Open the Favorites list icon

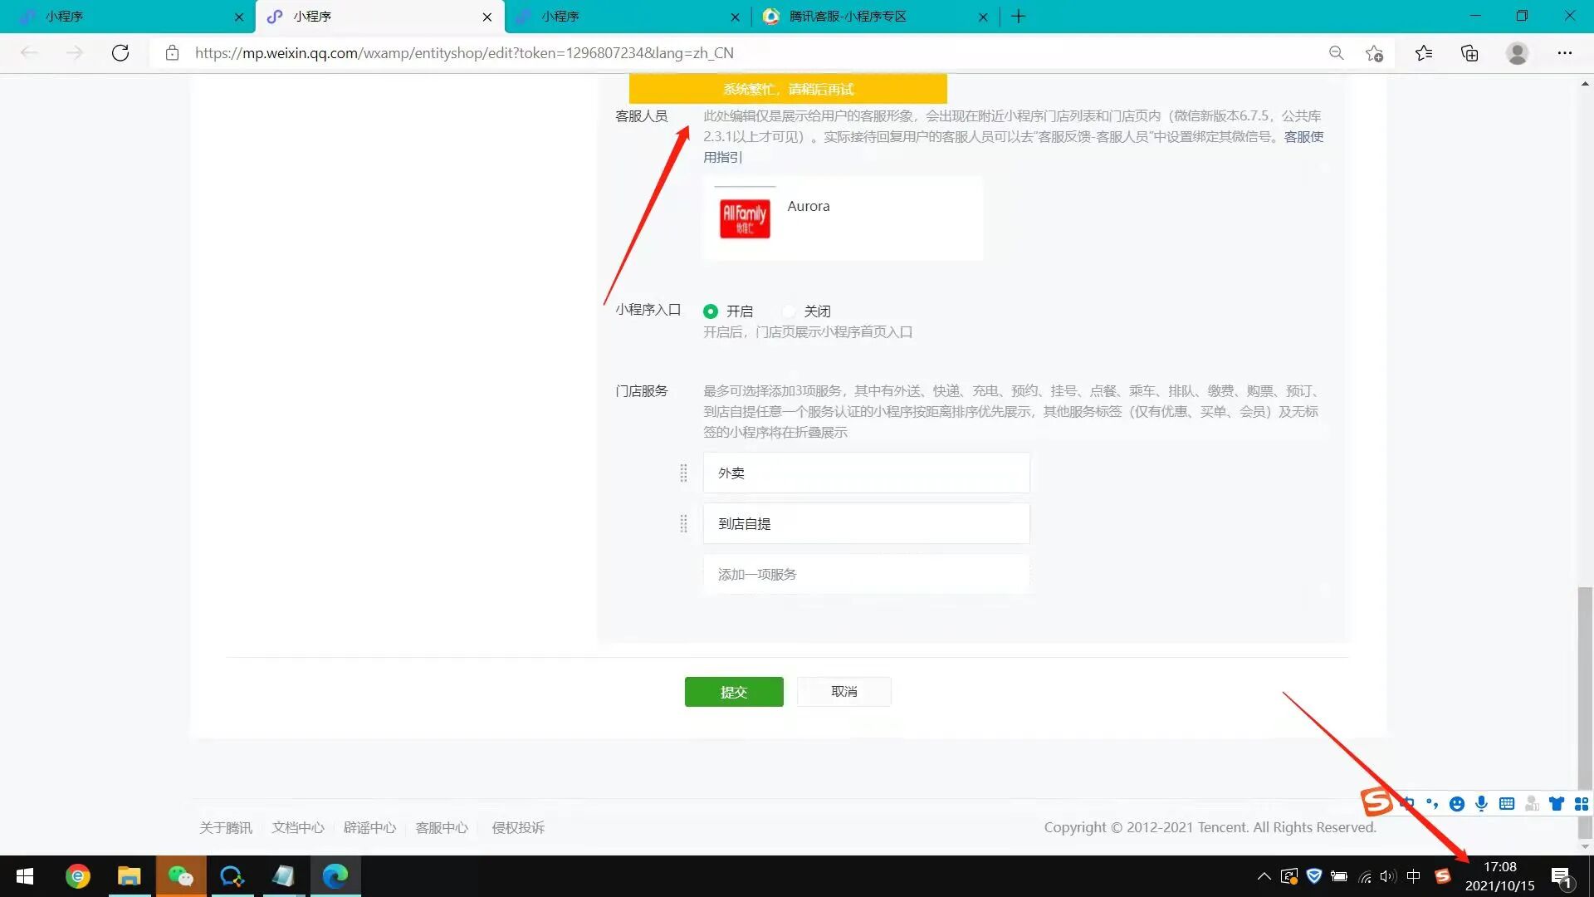click(1424, 53)
